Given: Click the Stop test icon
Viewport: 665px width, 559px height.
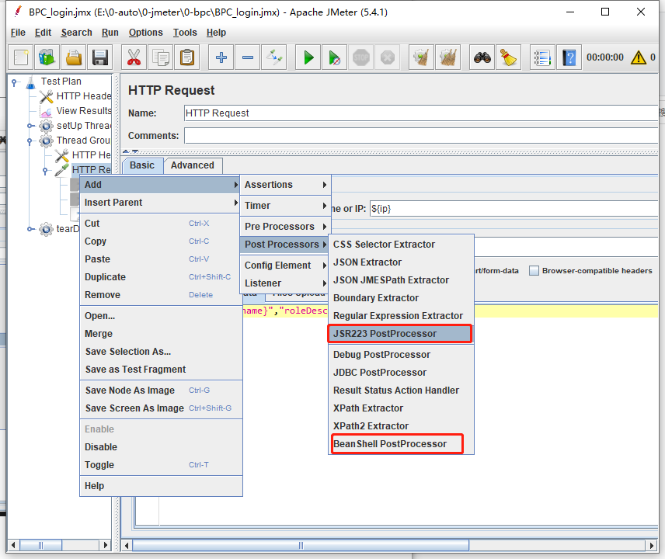Looking at the screenshot, I should click(361, 57).
